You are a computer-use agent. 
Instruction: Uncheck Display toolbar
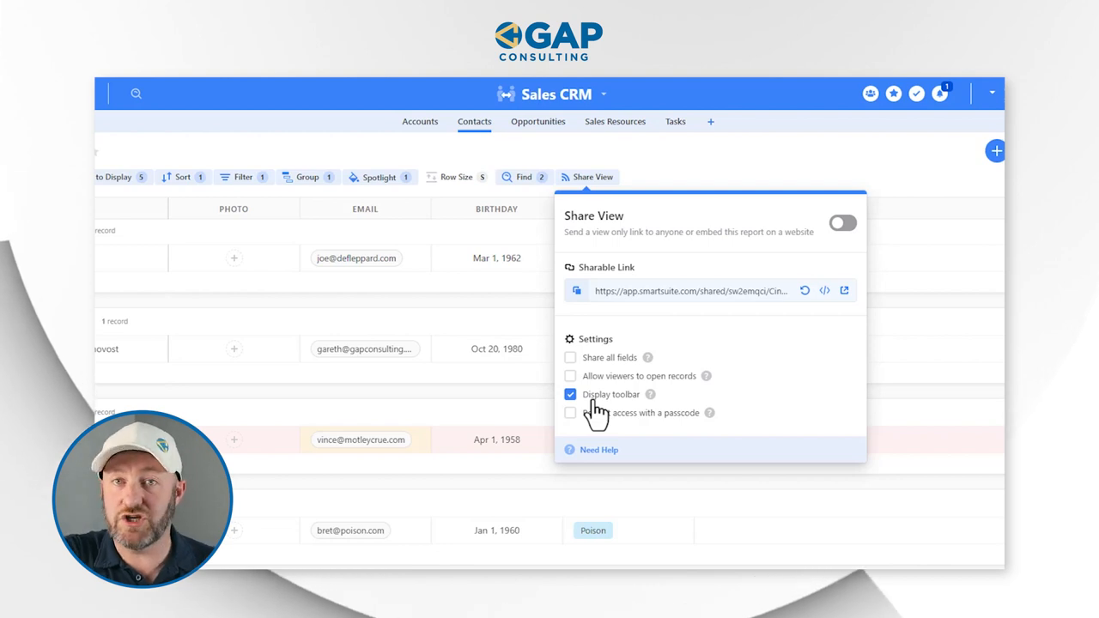coord(570,394)
